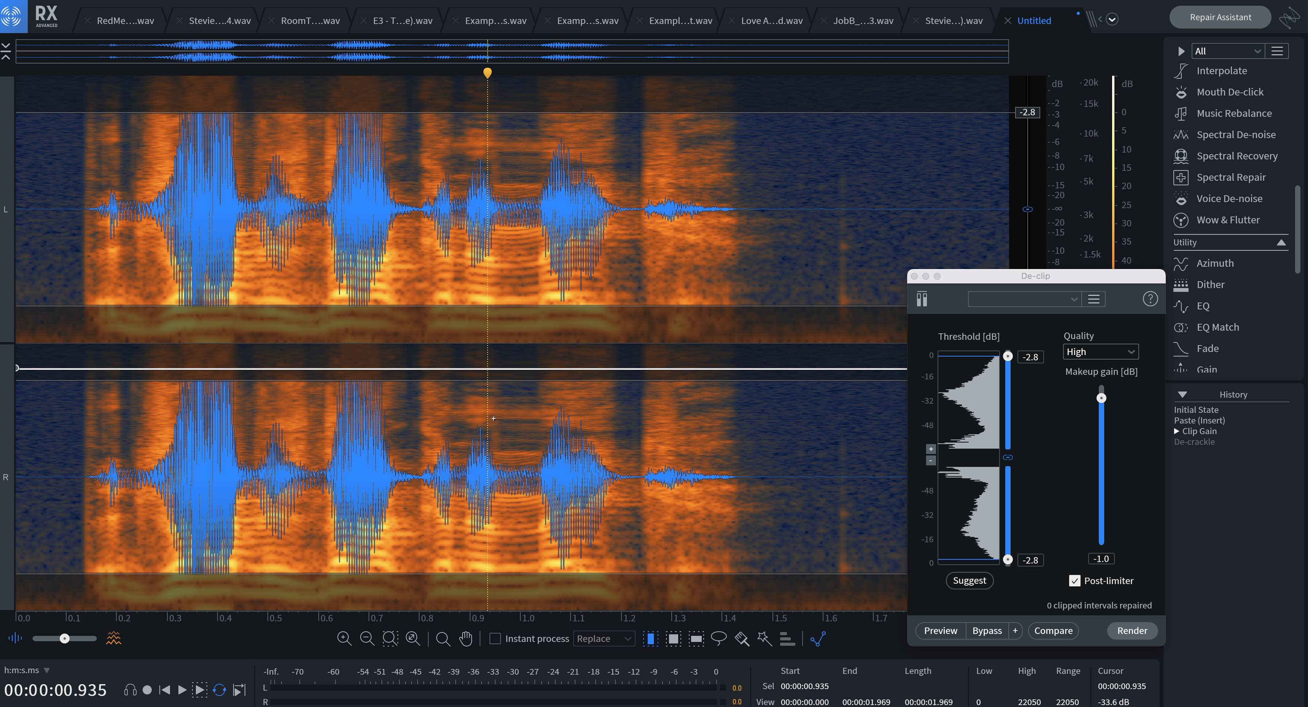The width and height of the screenshot is (1308, 707).
Task: Select the lasso selection tool
Action: click(x=719, y=639)
